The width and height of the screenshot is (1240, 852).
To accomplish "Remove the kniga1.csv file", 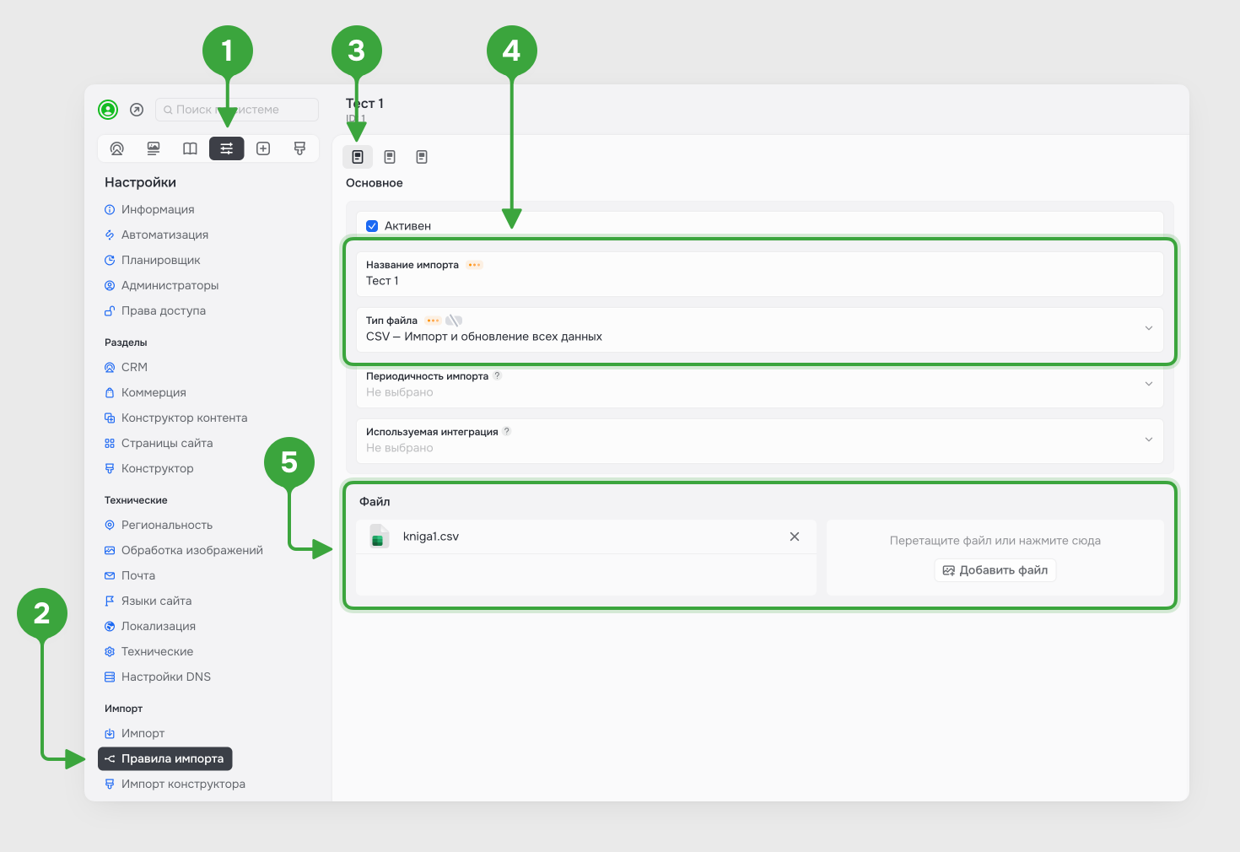I will (794, 537).
